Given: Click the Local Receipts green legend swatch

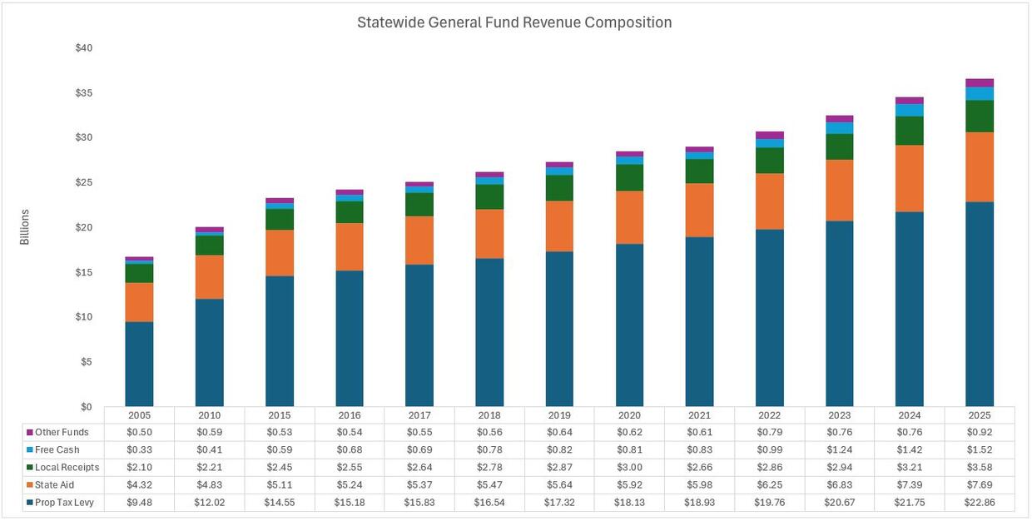Looking at the screenshot, I should (30, 468).
